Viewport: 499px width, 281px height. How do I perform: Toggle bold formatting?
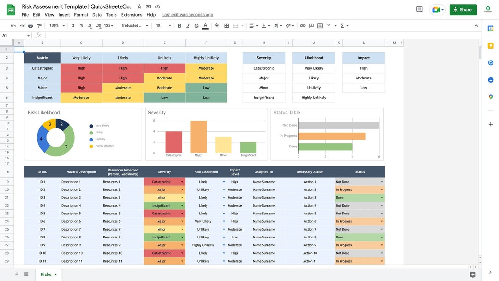179,25
